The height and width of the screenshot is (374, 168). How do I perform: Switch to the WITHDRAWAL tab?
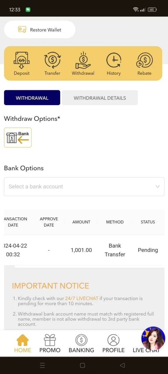click(32, 98)
